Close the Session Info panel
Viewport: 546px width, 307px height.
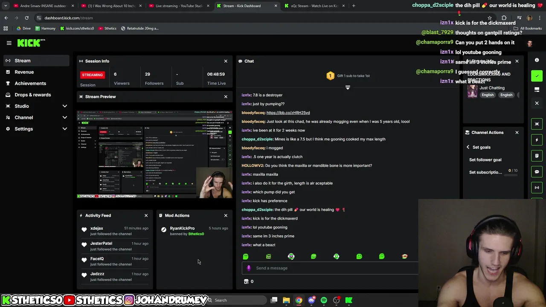click(226, 61)
